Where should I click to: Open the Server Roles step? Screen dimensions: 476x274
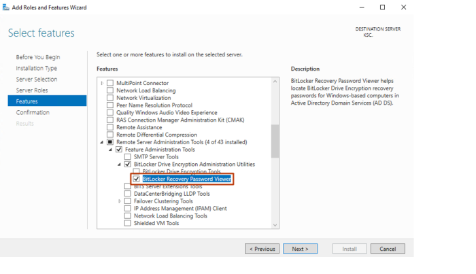tap(32, 90)
